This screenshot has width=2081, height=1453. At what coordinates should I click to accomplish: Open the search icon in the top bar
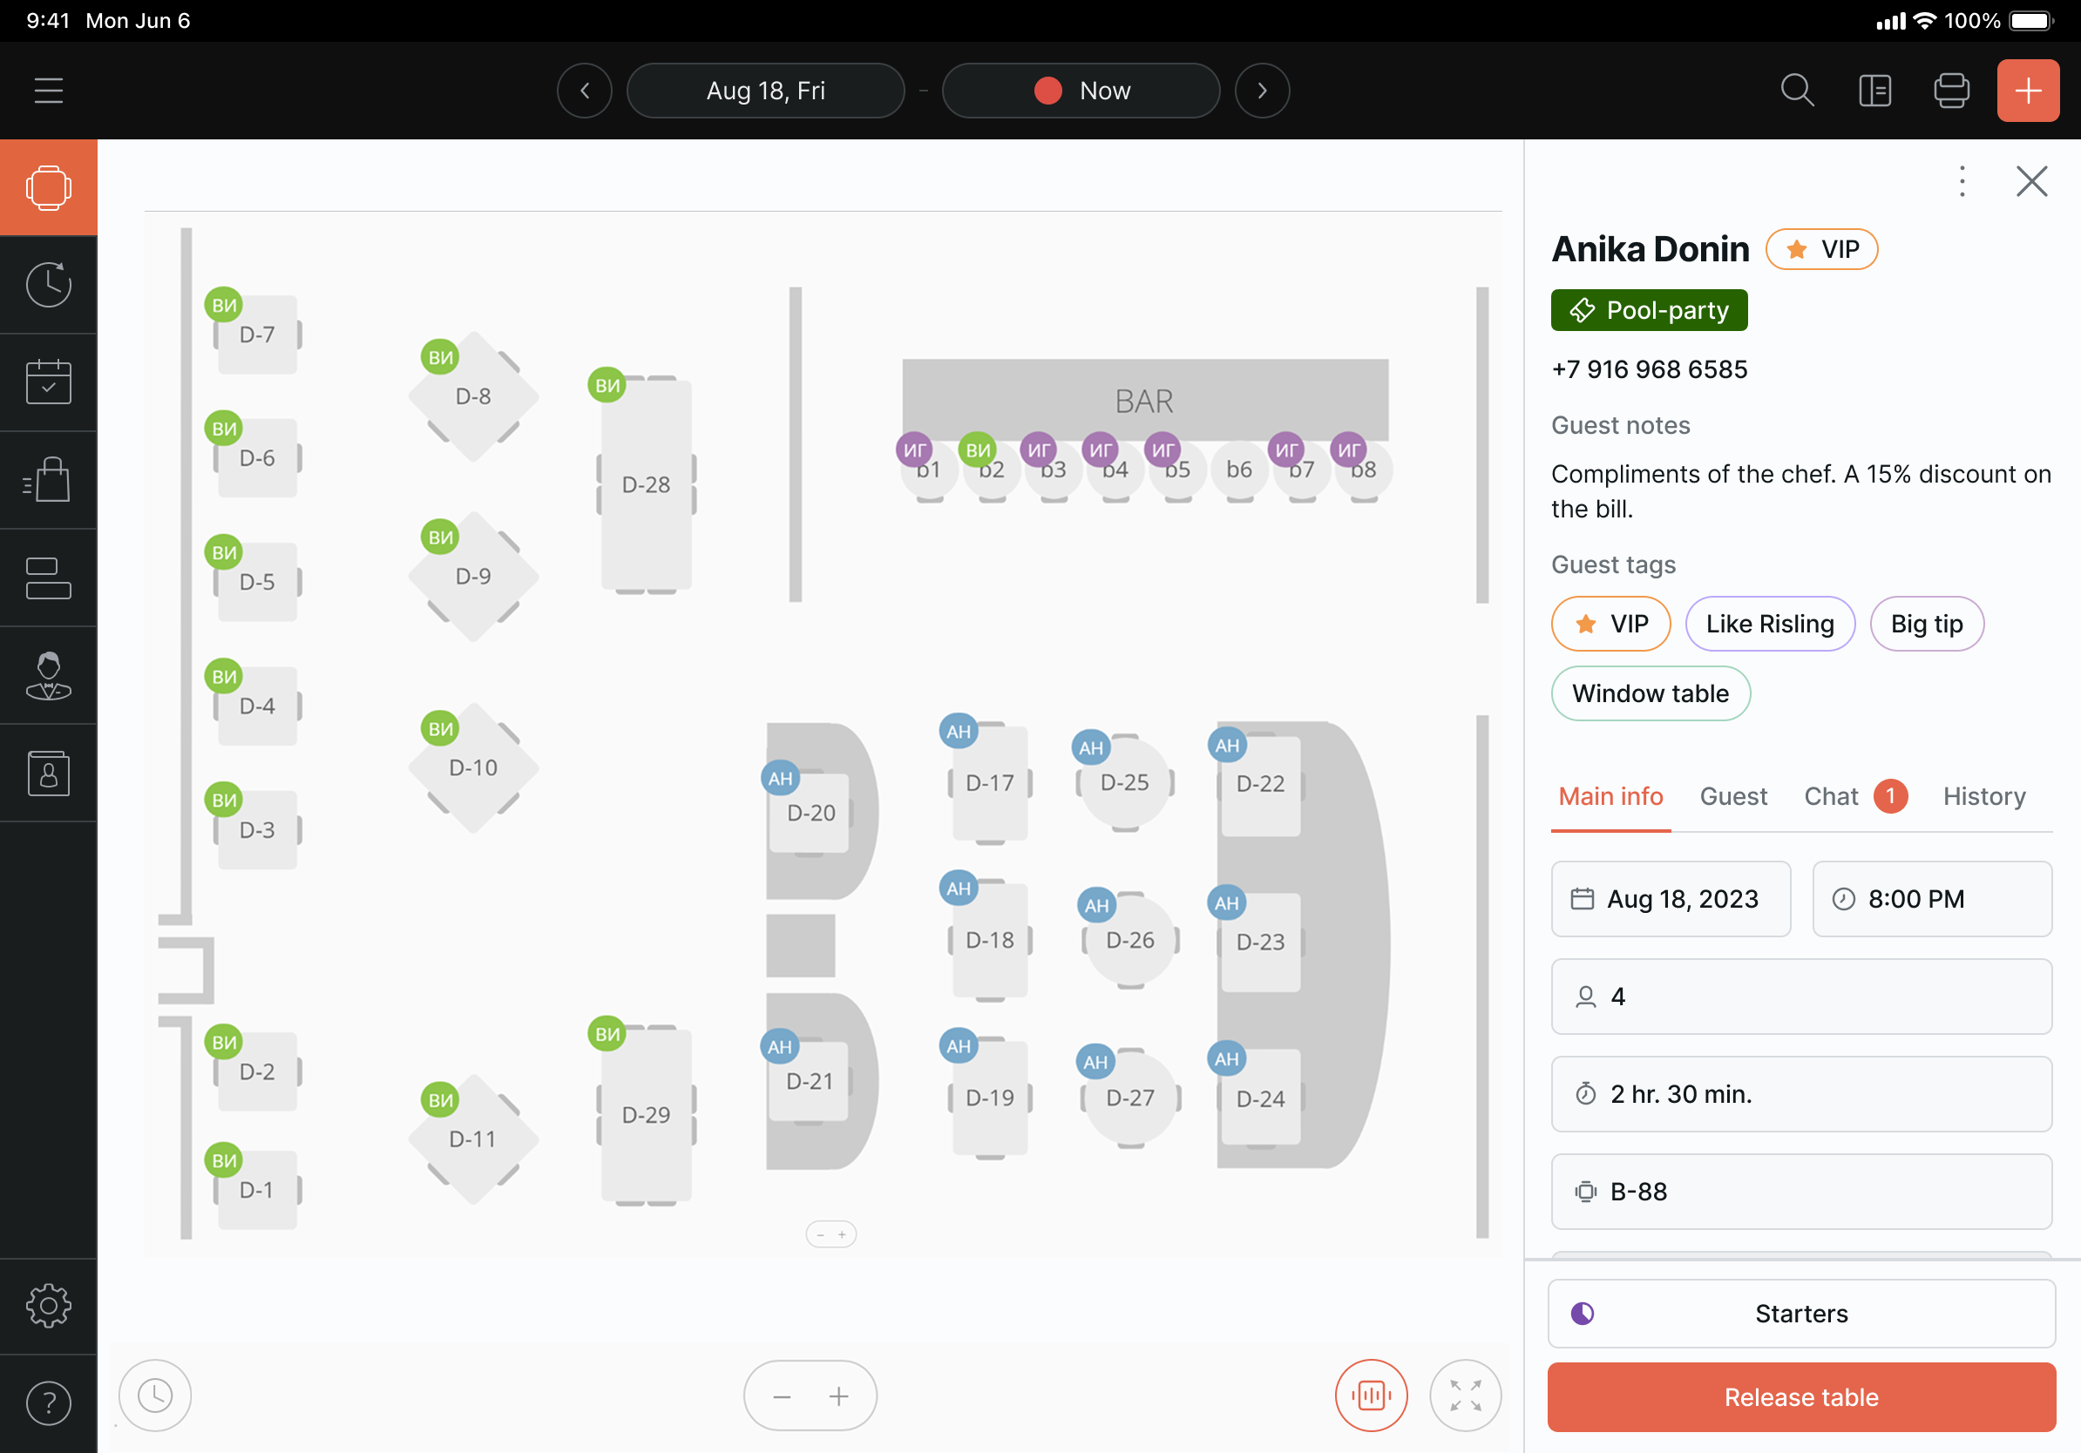1796,91
